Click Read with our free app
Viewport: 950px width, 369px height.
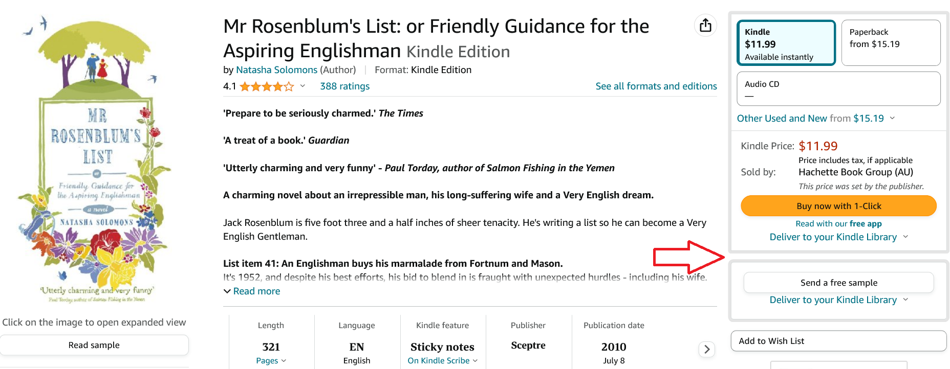(838, 223)
